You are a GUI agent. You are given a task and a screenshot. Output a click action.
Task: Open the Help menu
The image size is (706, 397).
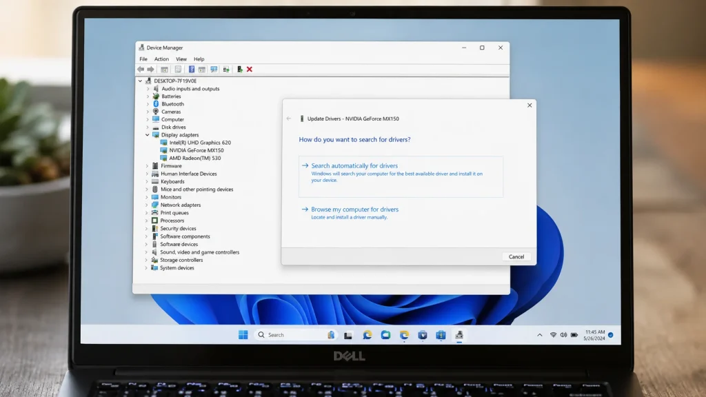[x=199, y=59]
